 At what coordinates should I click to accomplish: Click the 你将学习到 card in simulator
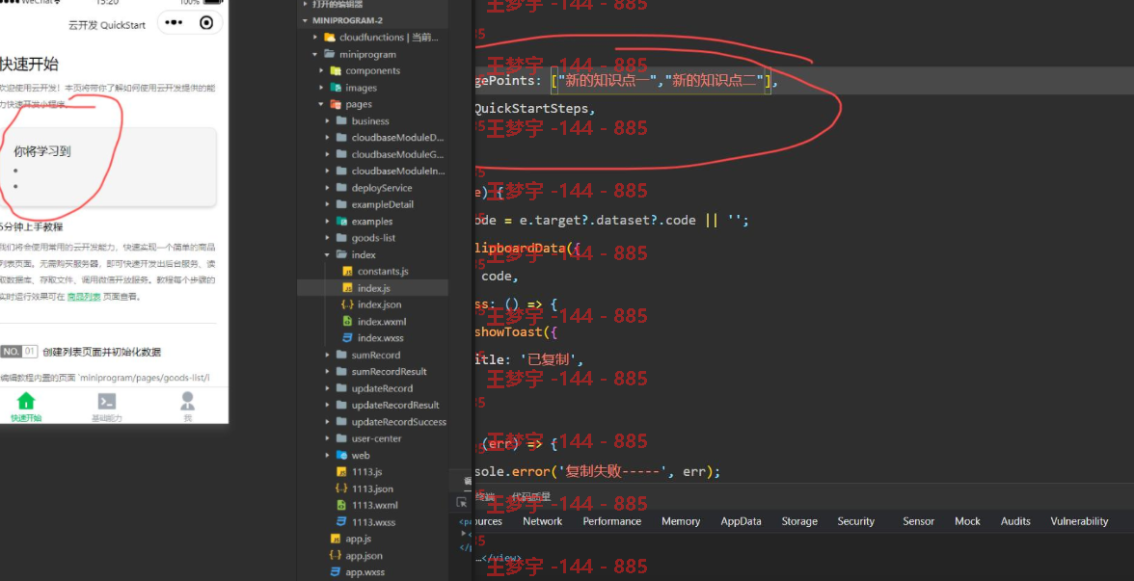pyautogui.click(x=108, y=168)
